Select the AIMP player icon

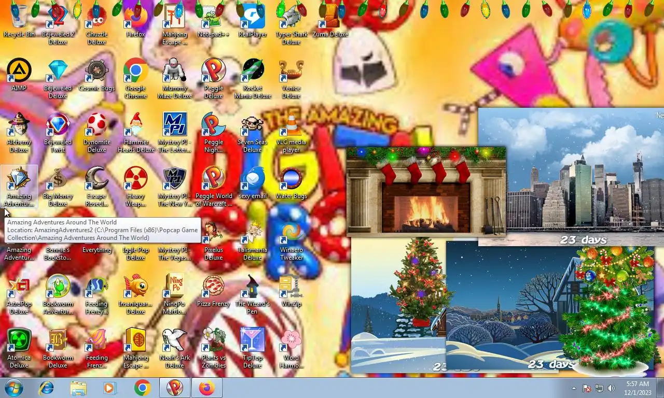point(19,75)
